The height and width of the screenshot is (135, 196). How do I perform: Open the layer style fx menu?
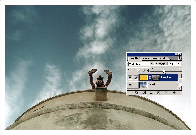point(137,93)
